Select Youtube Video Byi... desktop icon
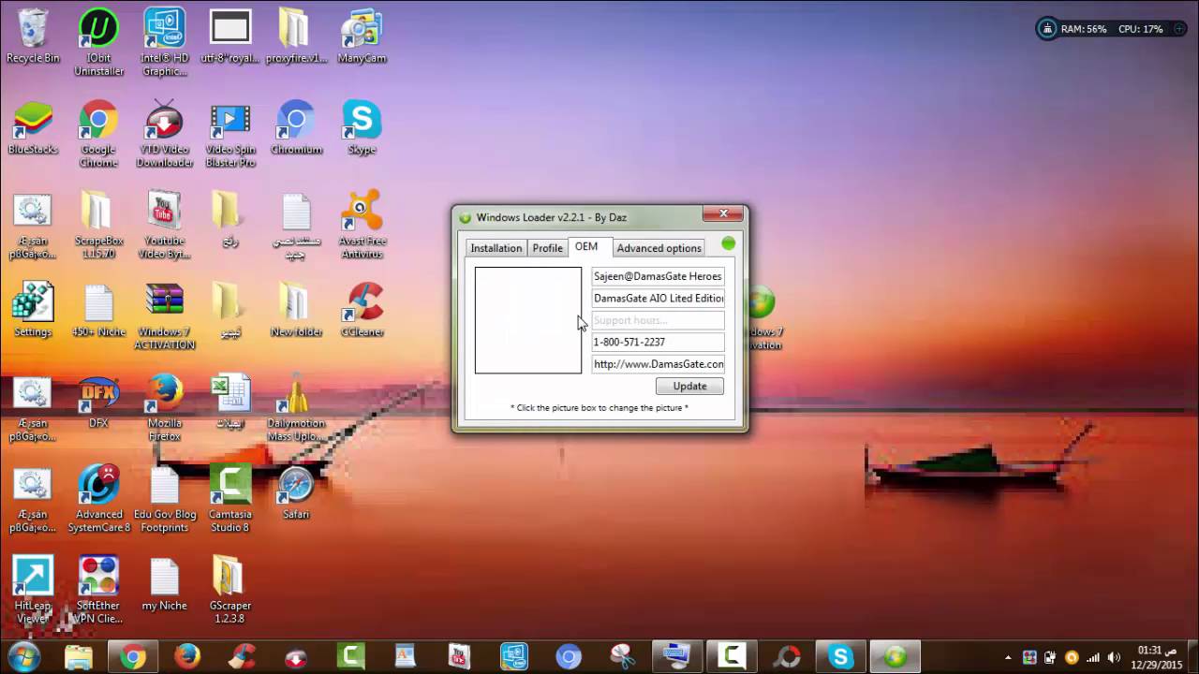This screenshot has width=1199, height=674. coord(164,225)
